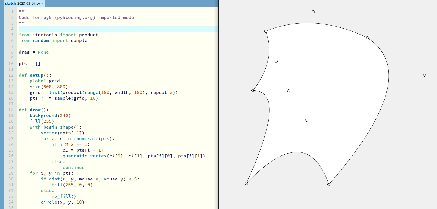The height and width of the screenshot is (209, 437).
Task: Click the lowest control point inside the white shape
Action: coord(306,120)
